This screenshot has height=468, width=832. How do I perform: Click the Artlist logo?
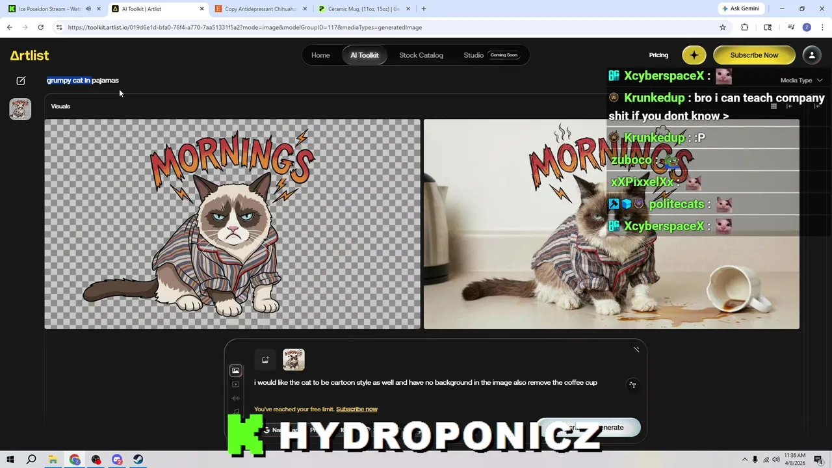pos(29,55)
